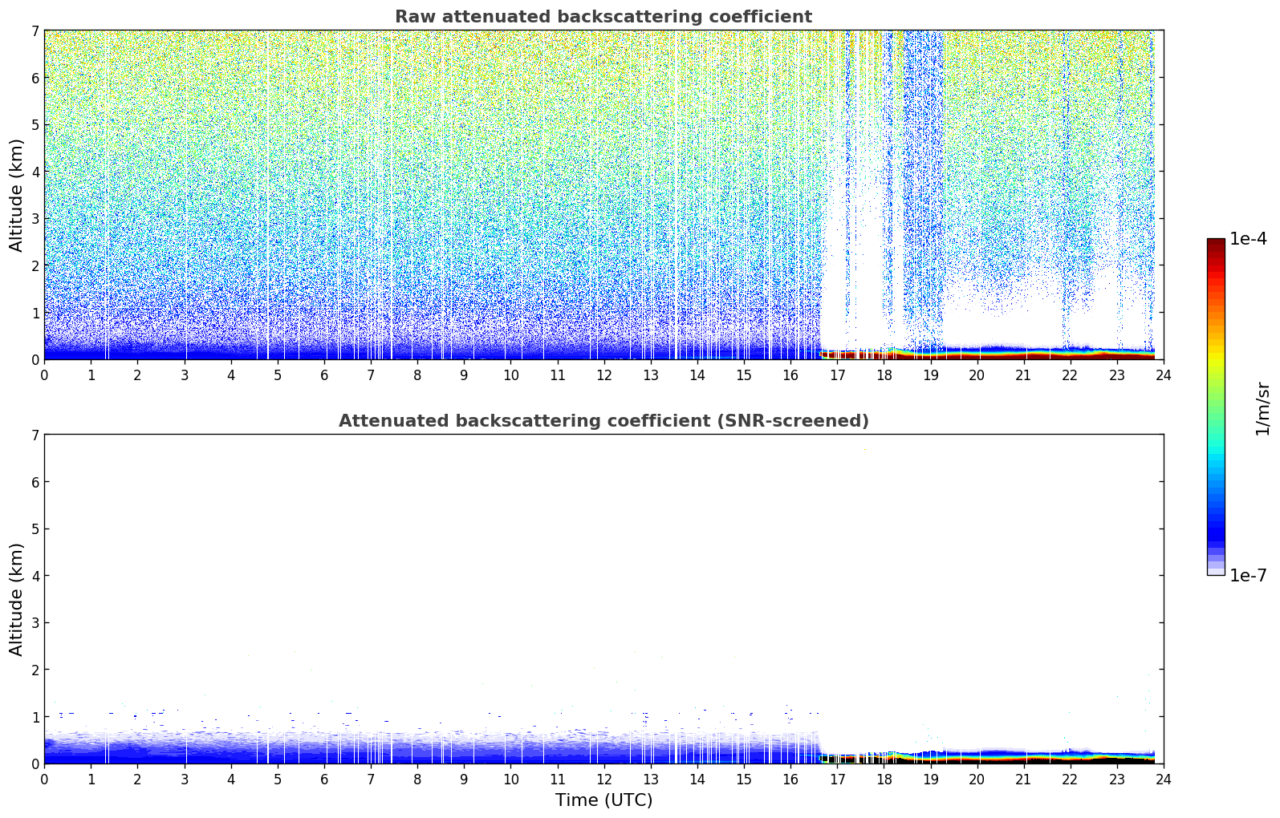This screenshot has height=818, width=1280.
Task: Click the "1e-4" colorbar maximum label
Action: 1248,239
